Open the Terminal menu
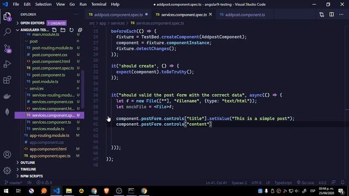The width and height of the screenshot is (349, 196). 99,4
